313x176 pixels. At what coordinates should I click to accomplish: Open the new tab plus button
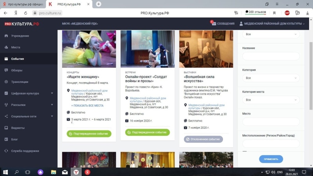[x=99, y=4]
